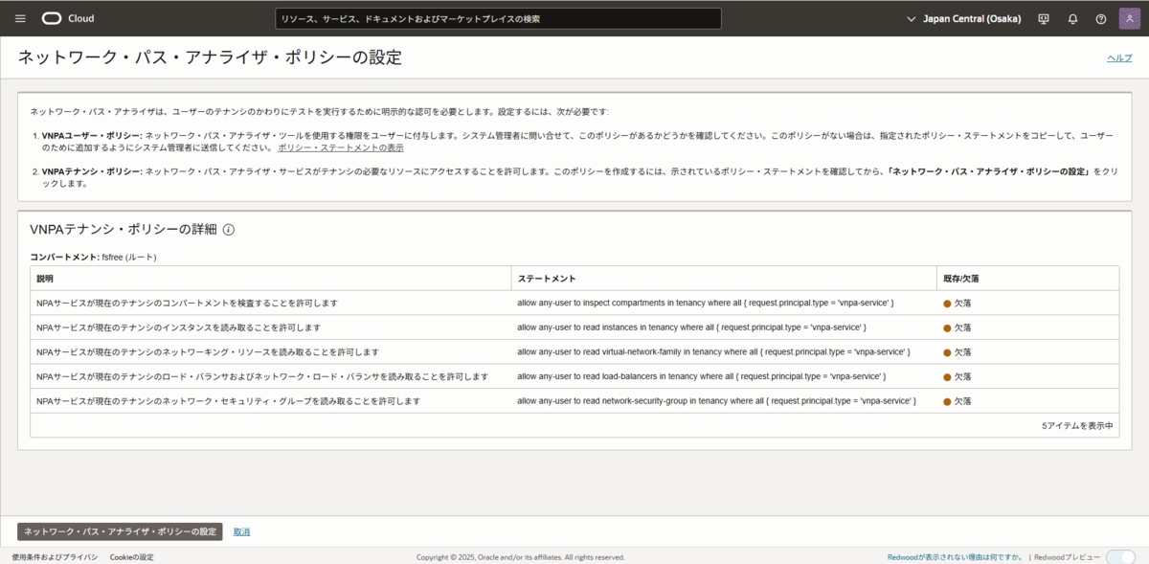1149x564 pixels.
Task: Select the read network-security-group statement text
Action: [x=716, y=401]
